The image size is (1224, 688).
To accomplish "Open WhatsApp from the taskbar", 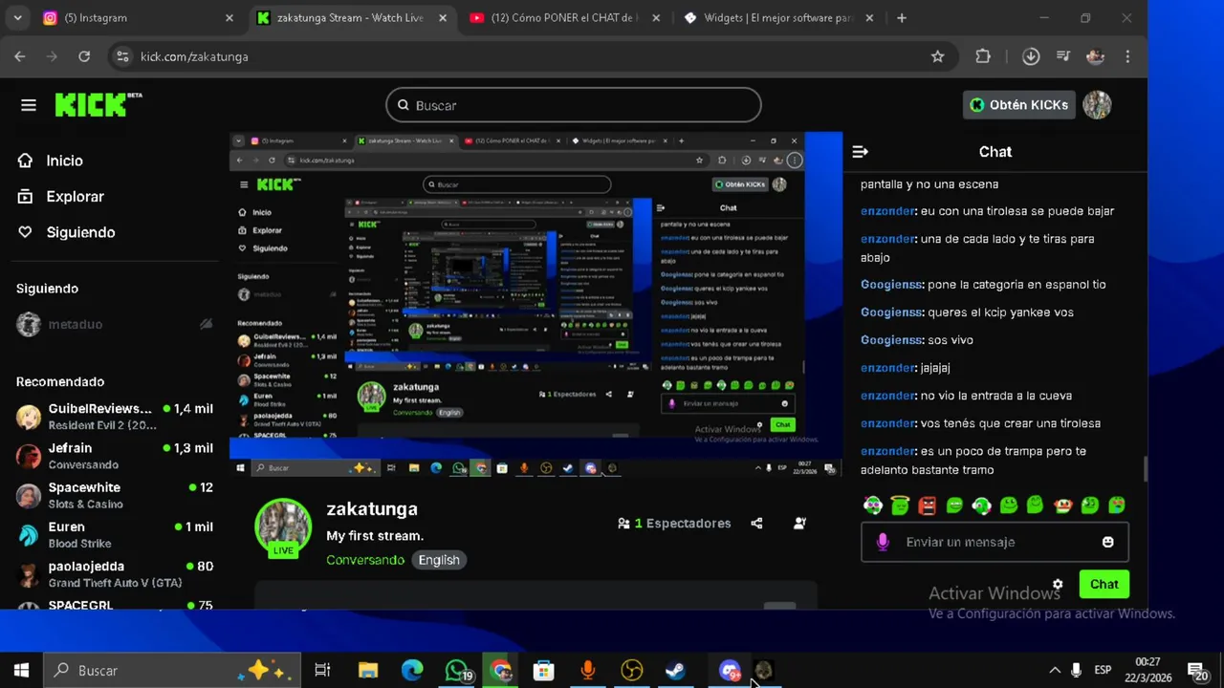I will tap(457, 670).
